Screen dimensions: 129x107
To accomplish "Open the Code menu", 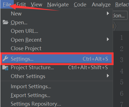I will [x=80, y=4].
